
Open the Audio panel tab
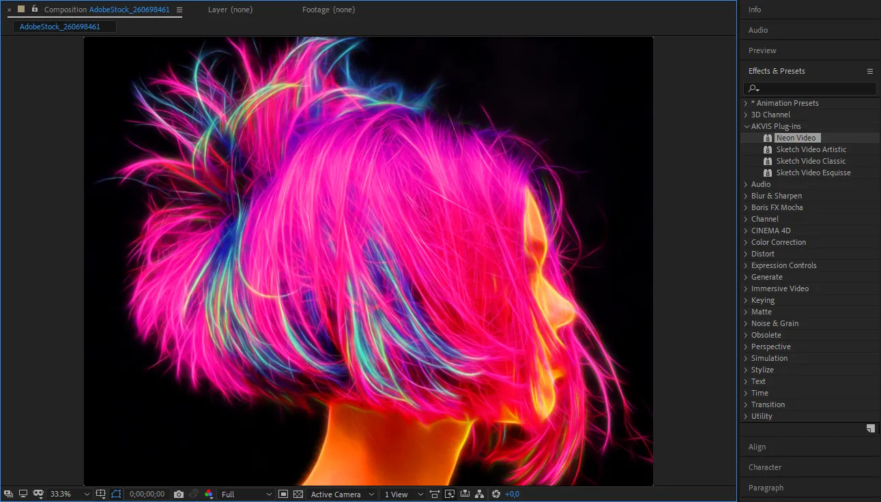click(x=758, y=30)
